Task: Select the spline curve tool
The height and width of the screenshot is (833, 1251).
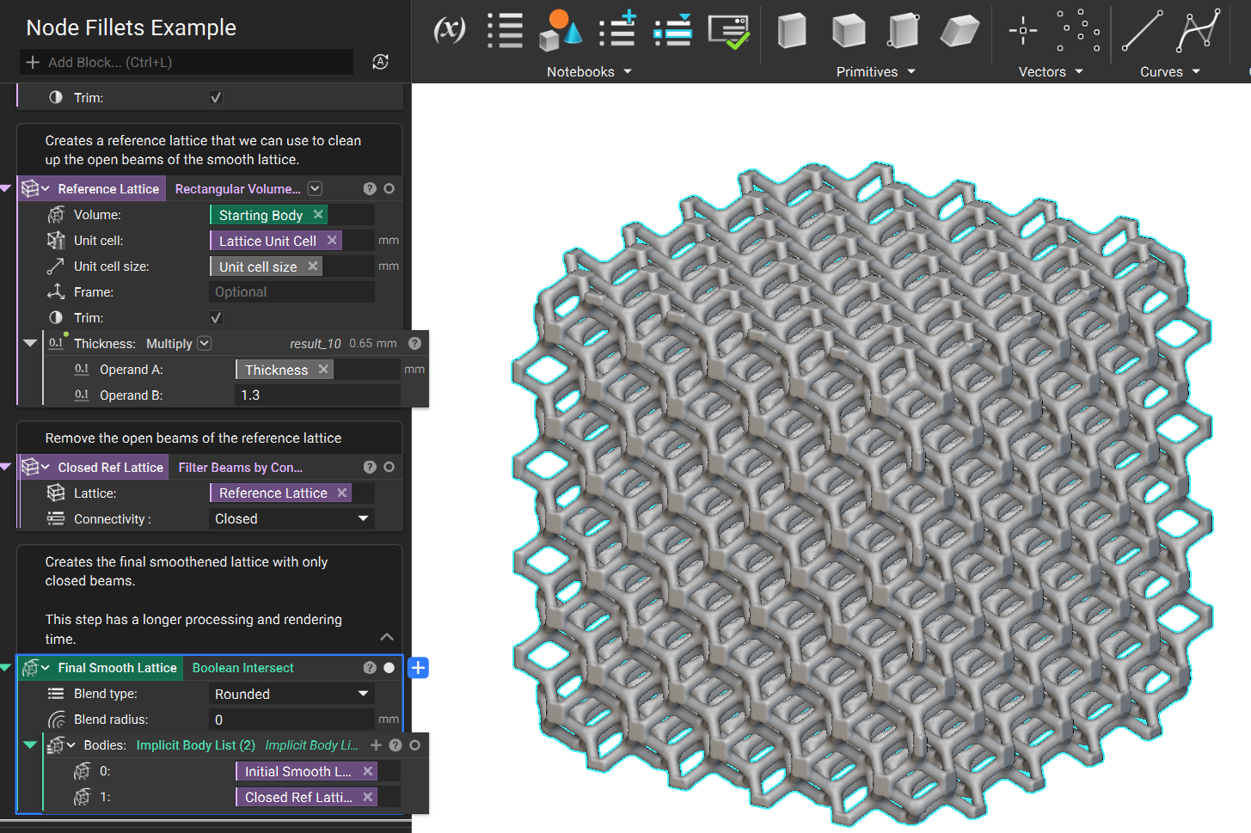Action: tap(1199, 31)
